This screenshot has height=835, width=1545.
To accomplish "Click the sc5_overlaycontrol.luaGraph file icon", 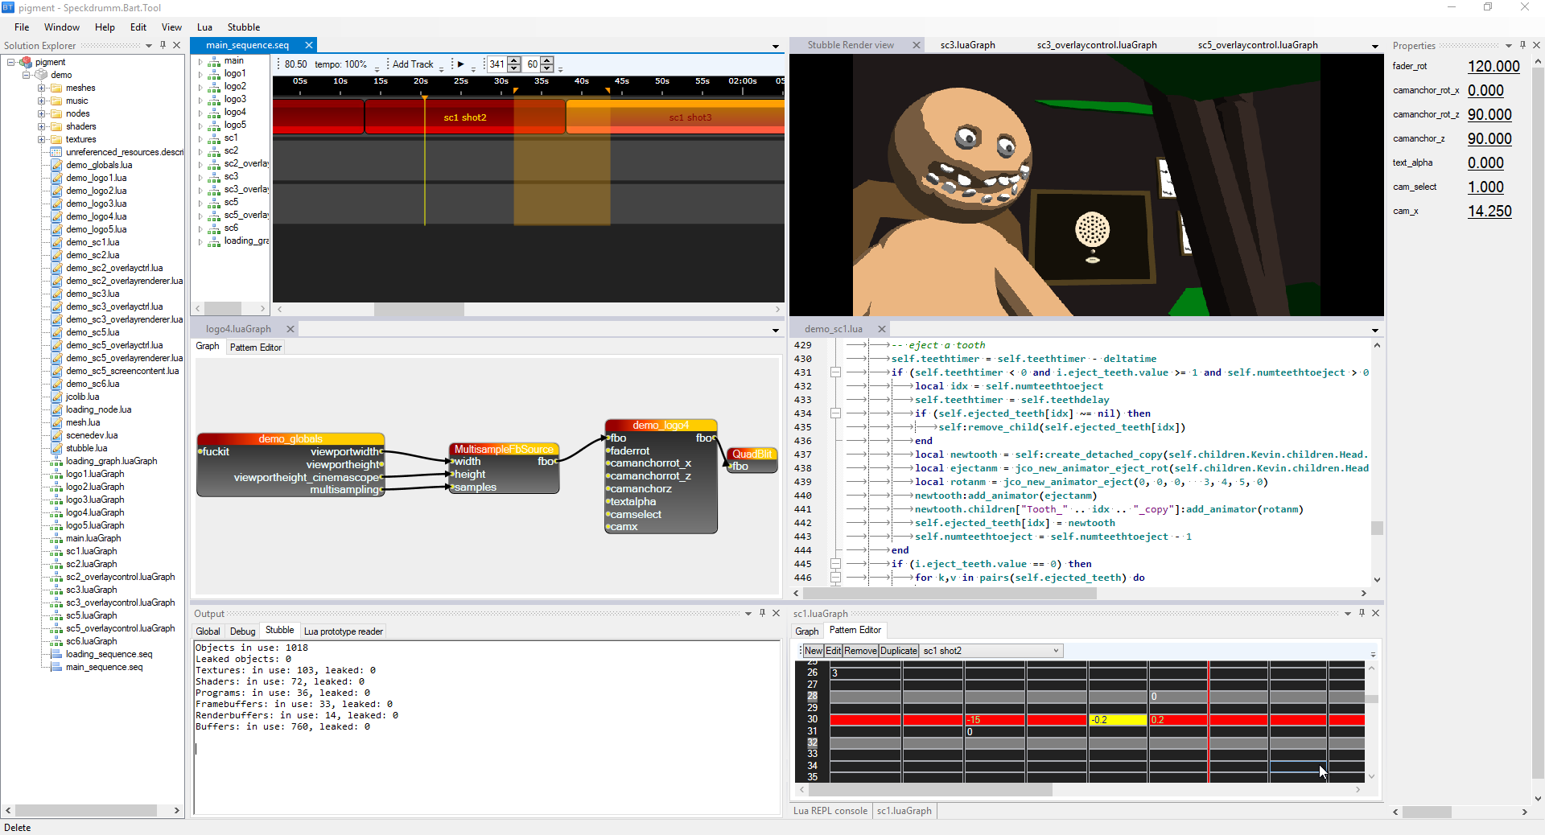I will 56,628.
